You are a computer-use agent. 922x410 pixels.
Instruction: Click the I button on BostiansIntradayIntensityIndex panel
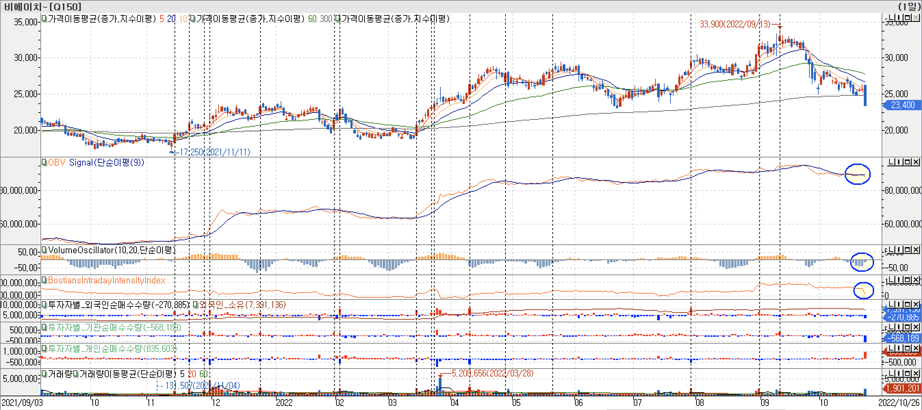[x=899, y=280]
